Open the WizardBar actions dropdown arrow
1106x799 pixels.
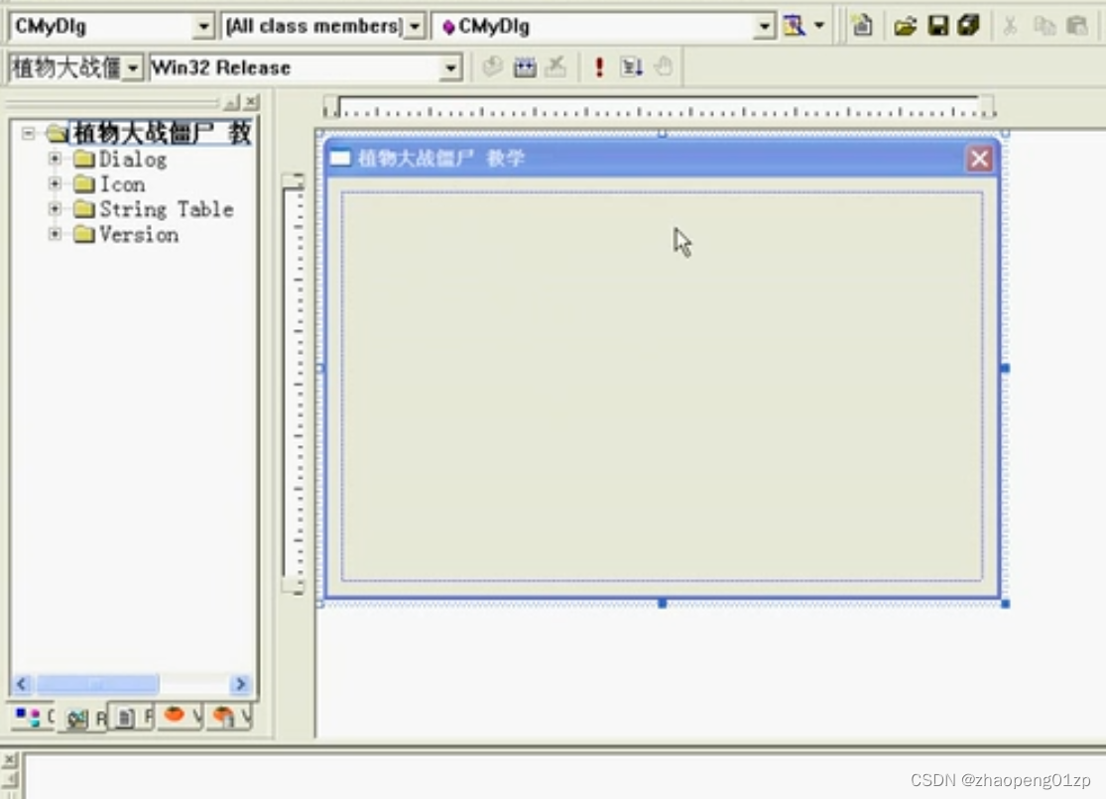click(819, 26)
